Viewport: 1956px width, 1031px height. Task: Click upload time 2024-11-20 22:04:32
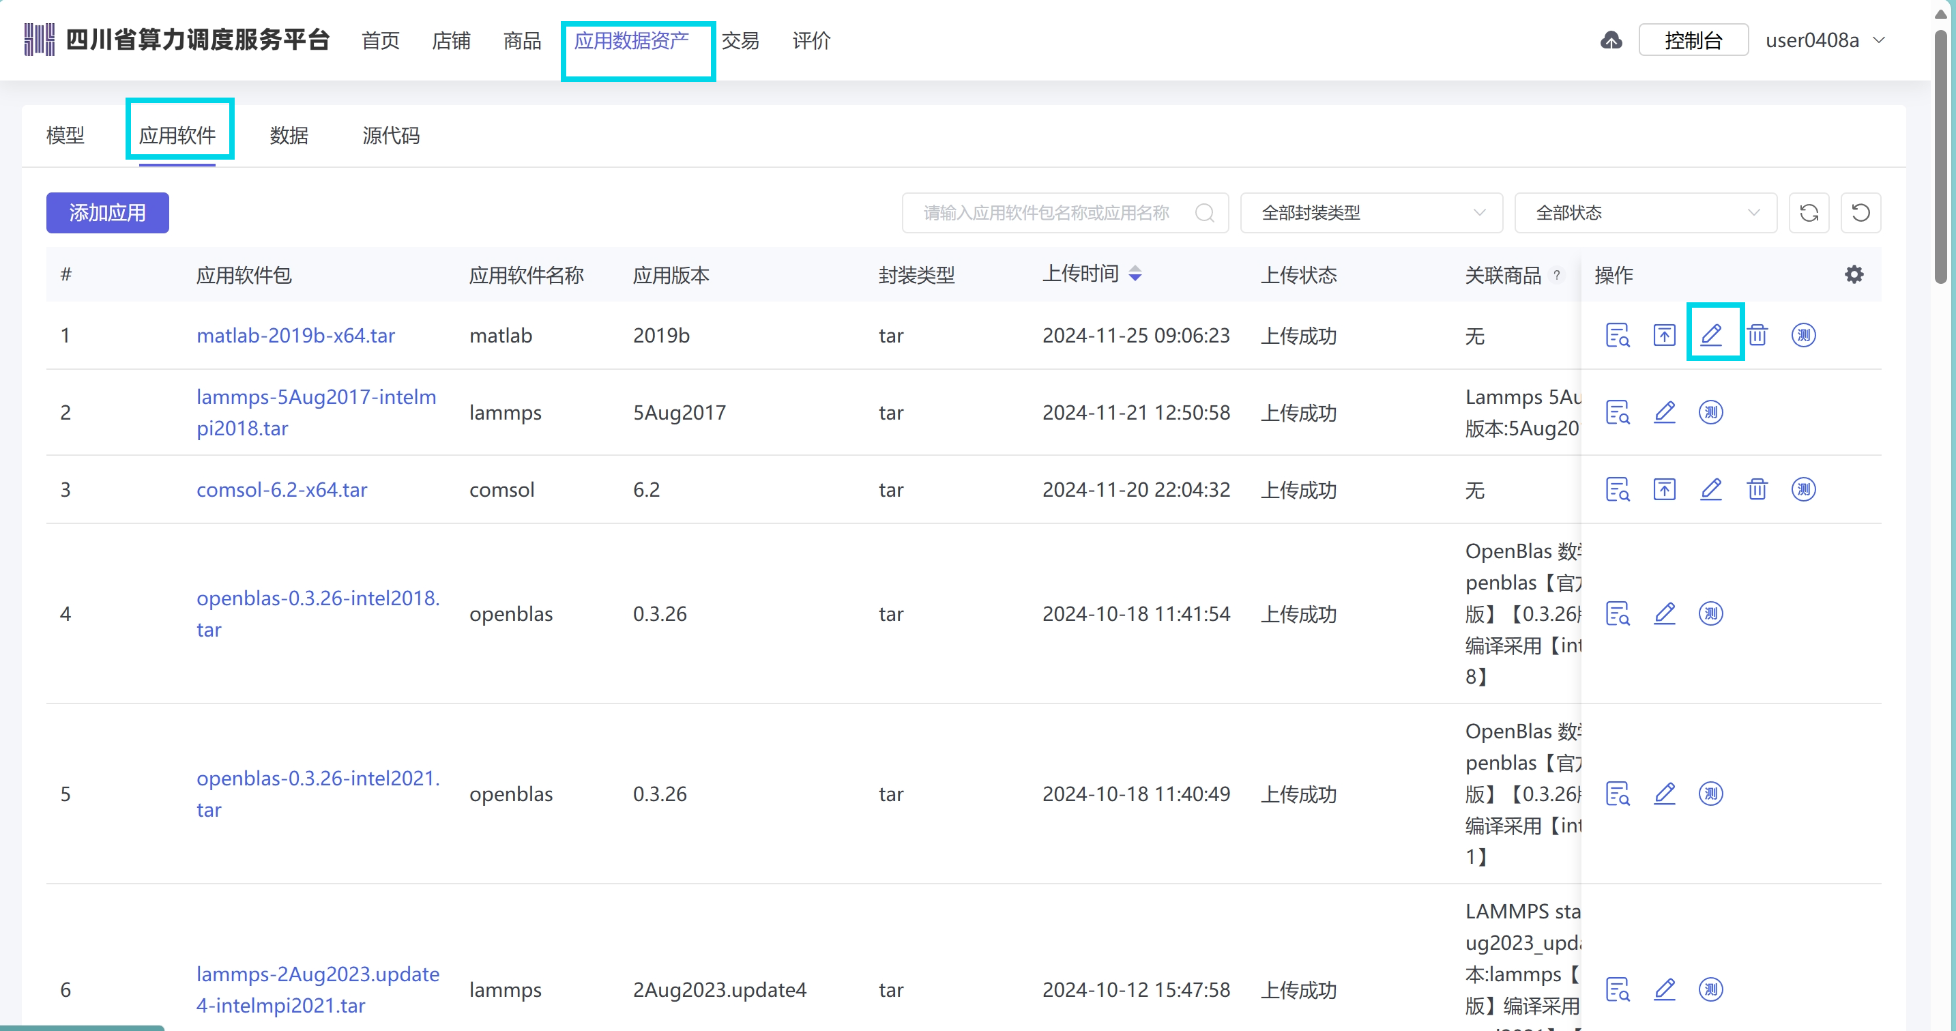[x=1136, y=489]
